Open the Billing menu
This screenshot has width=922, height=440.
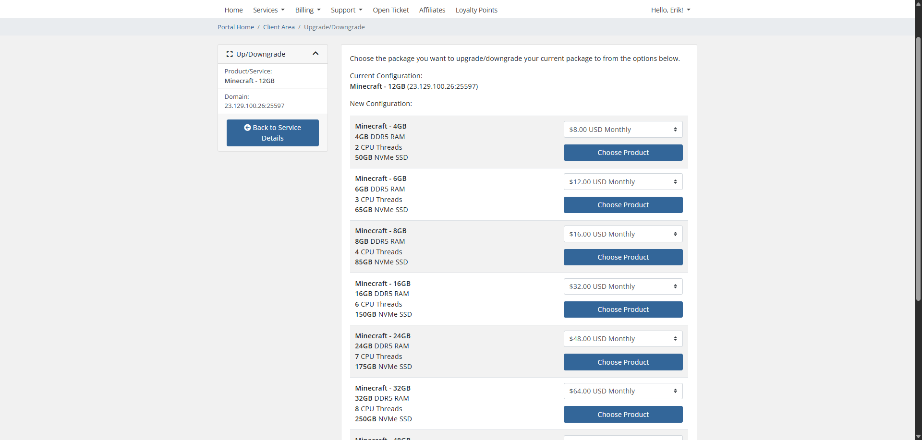tap(307, 10)
